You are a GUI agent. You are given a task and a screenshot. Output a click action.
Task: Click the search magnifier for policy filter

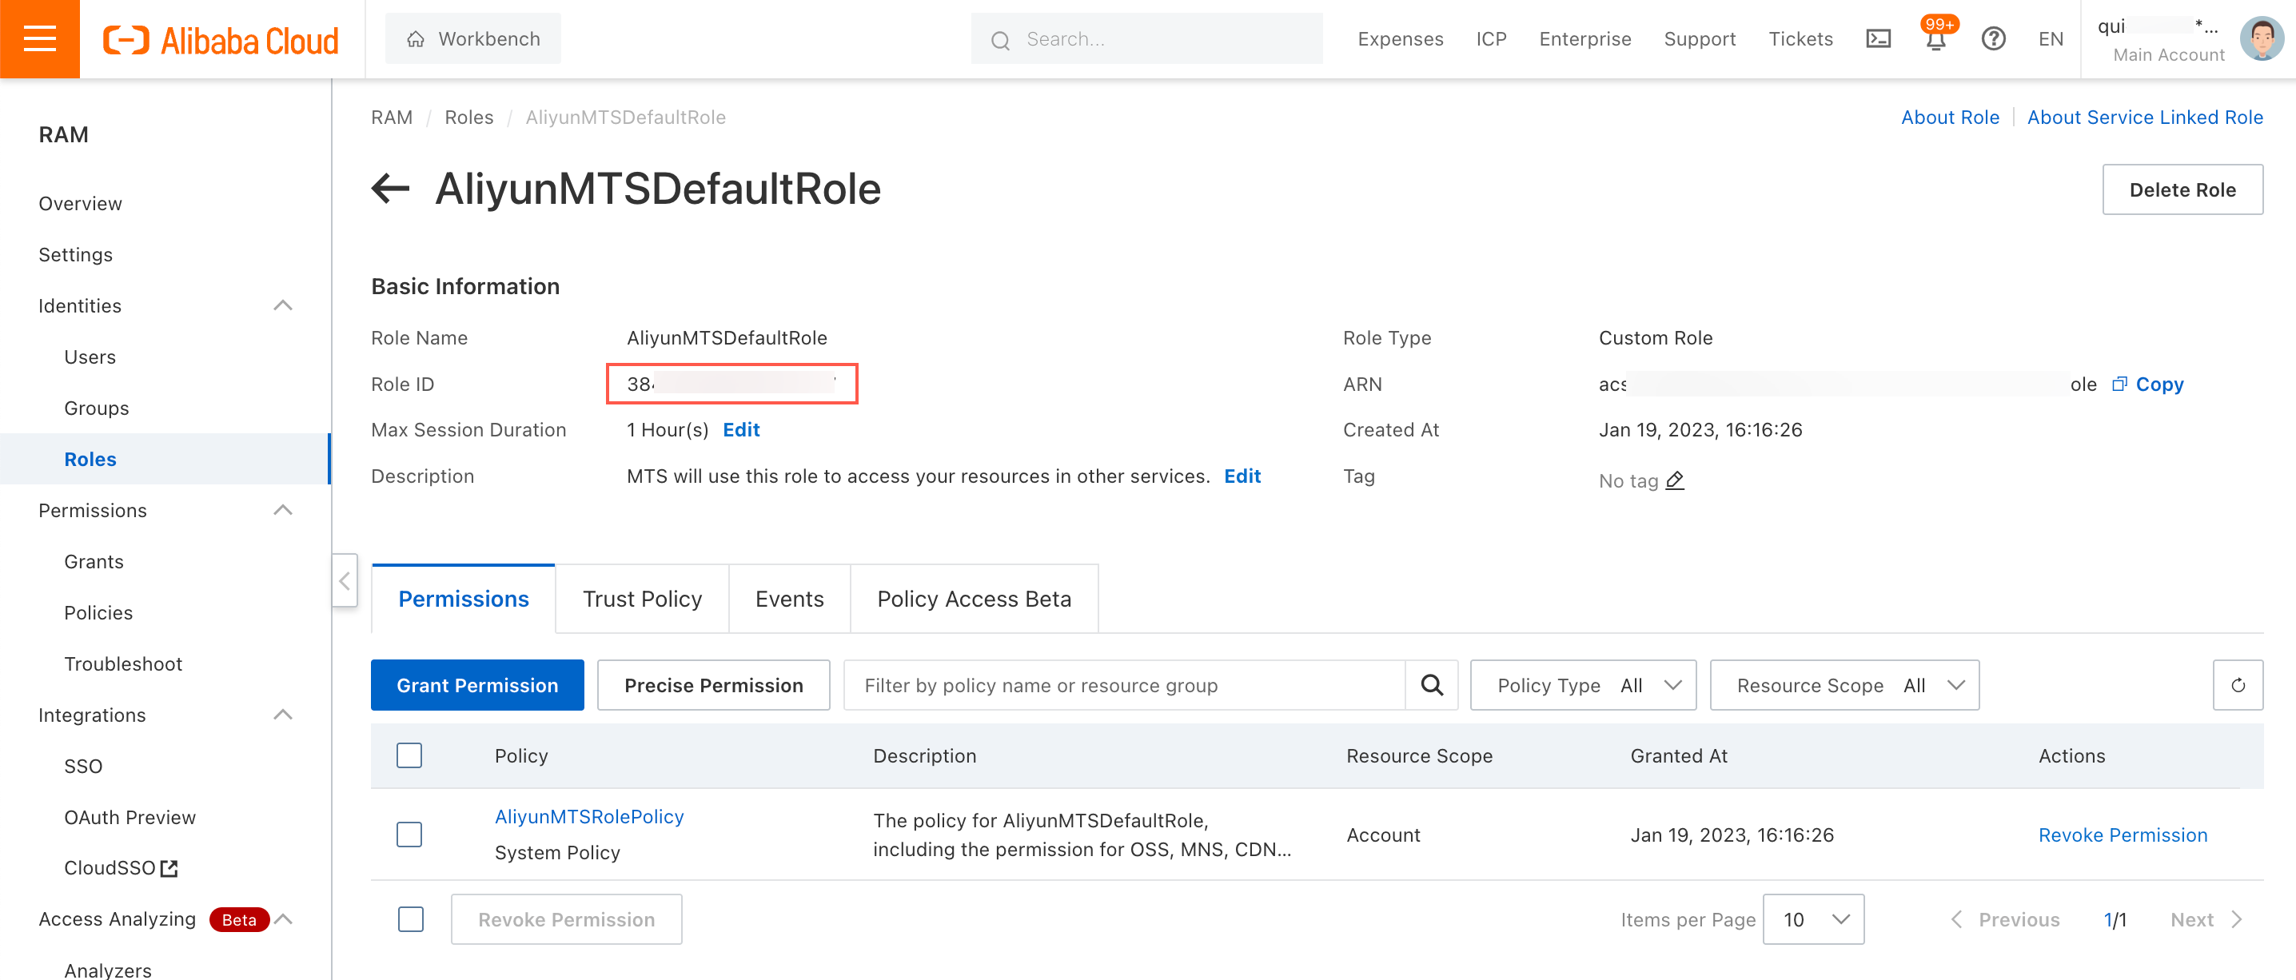coord(1432,685)
